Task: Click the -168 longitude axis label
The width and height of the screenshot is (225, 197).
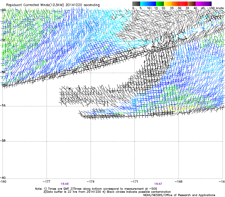Action: click(x=179, y=182)
